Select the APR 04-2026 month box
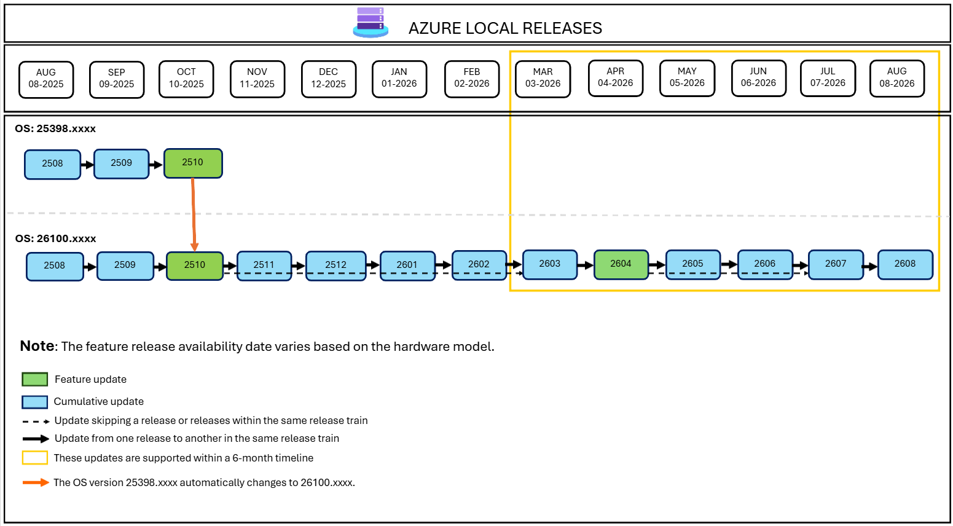Image resolution: width=953 pixels, height=526 pixels. (616, 78)
